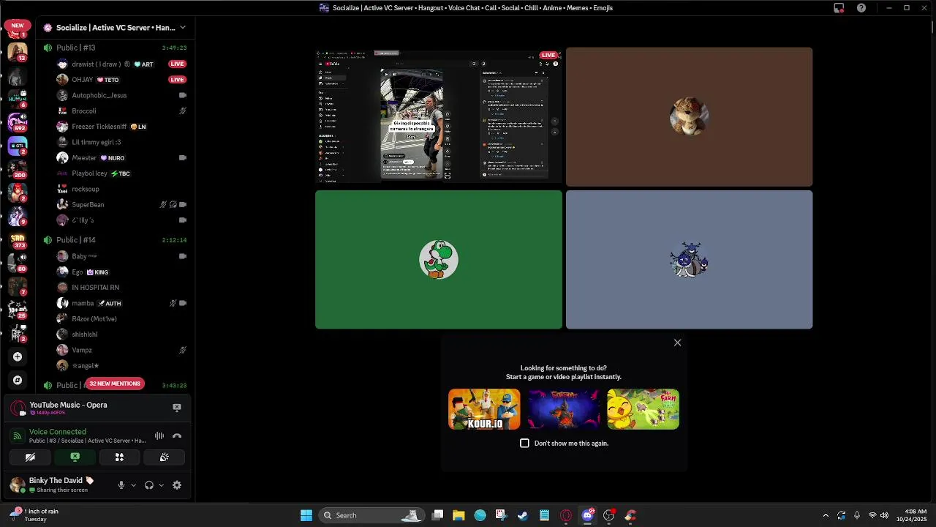Viewport: 936px width, 527px height.
Task: Open the Discover servers compass icon
Action: point(18,380)
